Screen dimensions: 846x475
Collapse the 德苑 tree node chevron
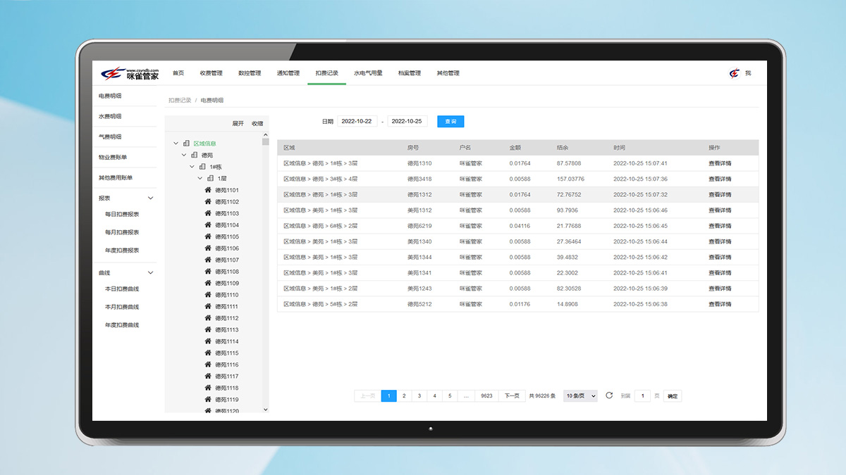tap(184, 155)
